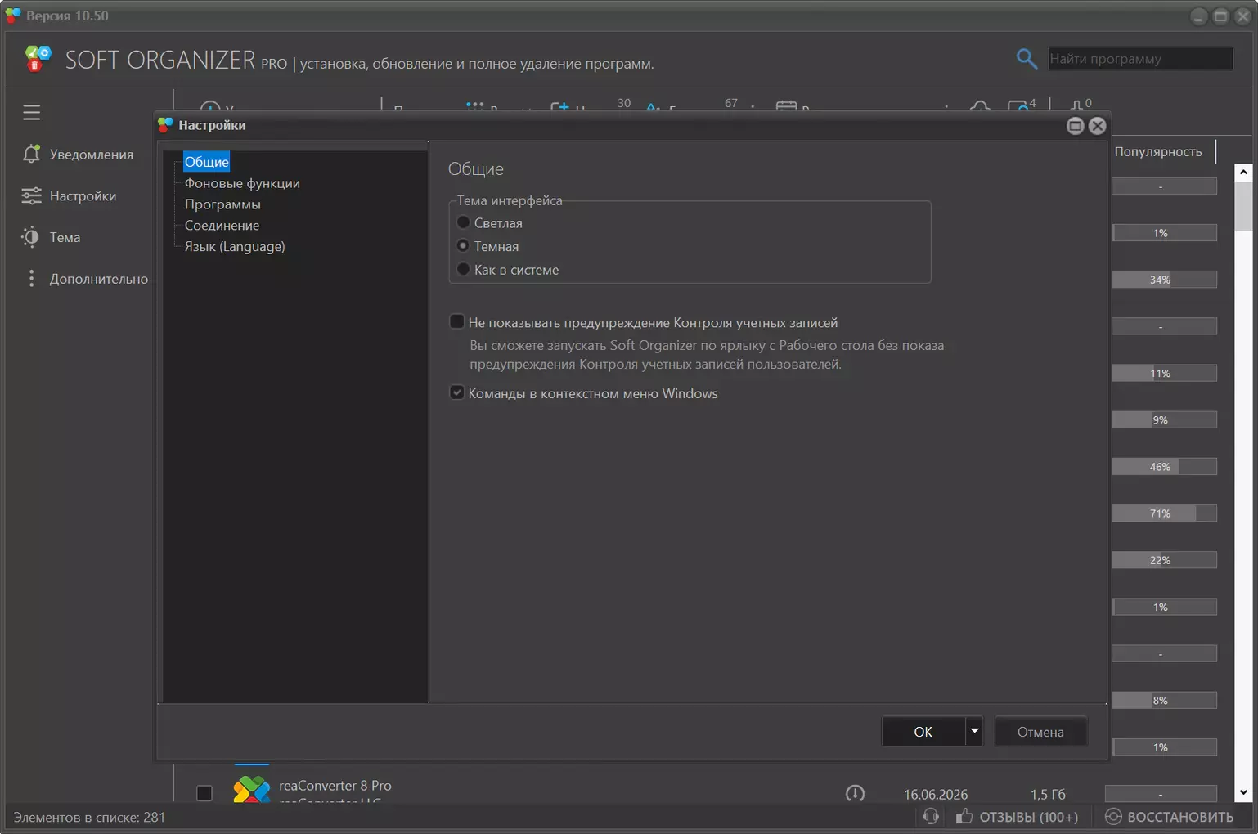Close the Настройки dialog
Viewport: 1258px width, 834px height.
[1098, 125]
